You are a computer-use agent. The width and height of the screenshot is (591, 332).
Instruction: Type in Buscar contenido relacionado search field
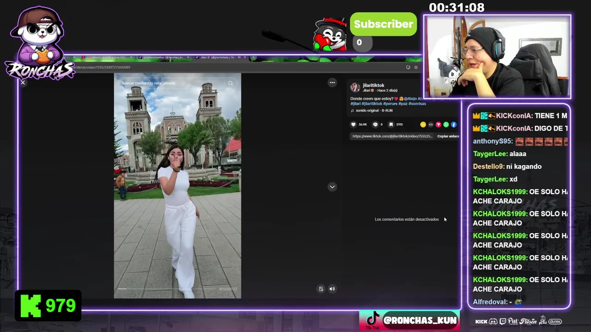(177, 83)
